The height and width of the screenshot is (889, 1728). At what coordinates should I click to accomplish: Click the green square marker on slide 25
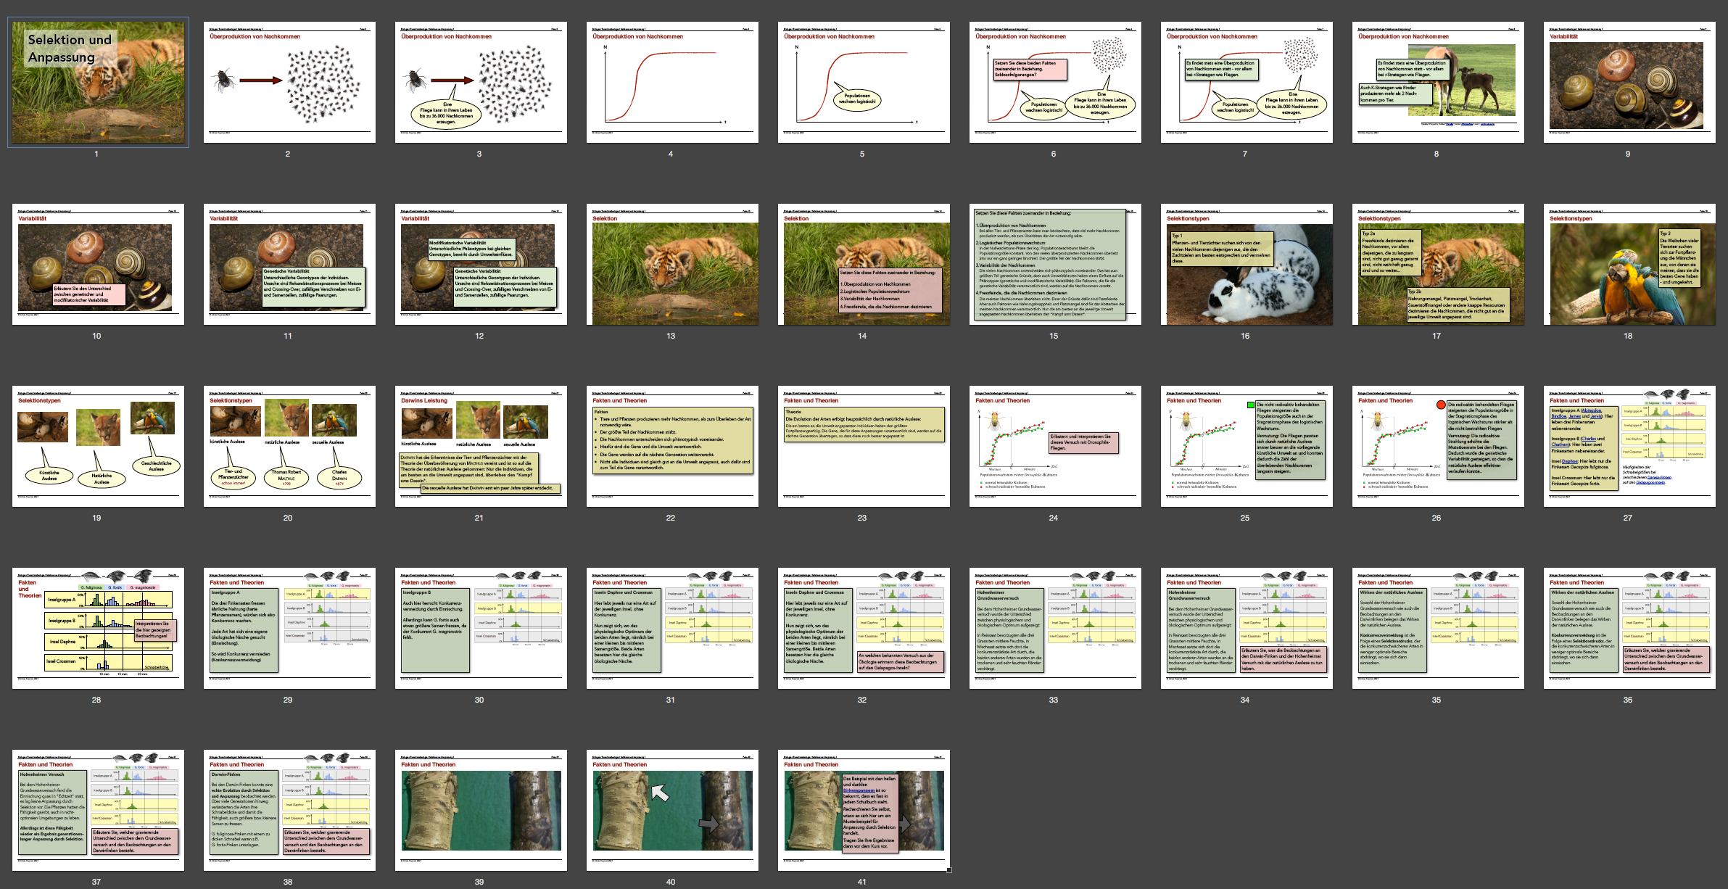pyautogui.click(x=1250, y=405)
